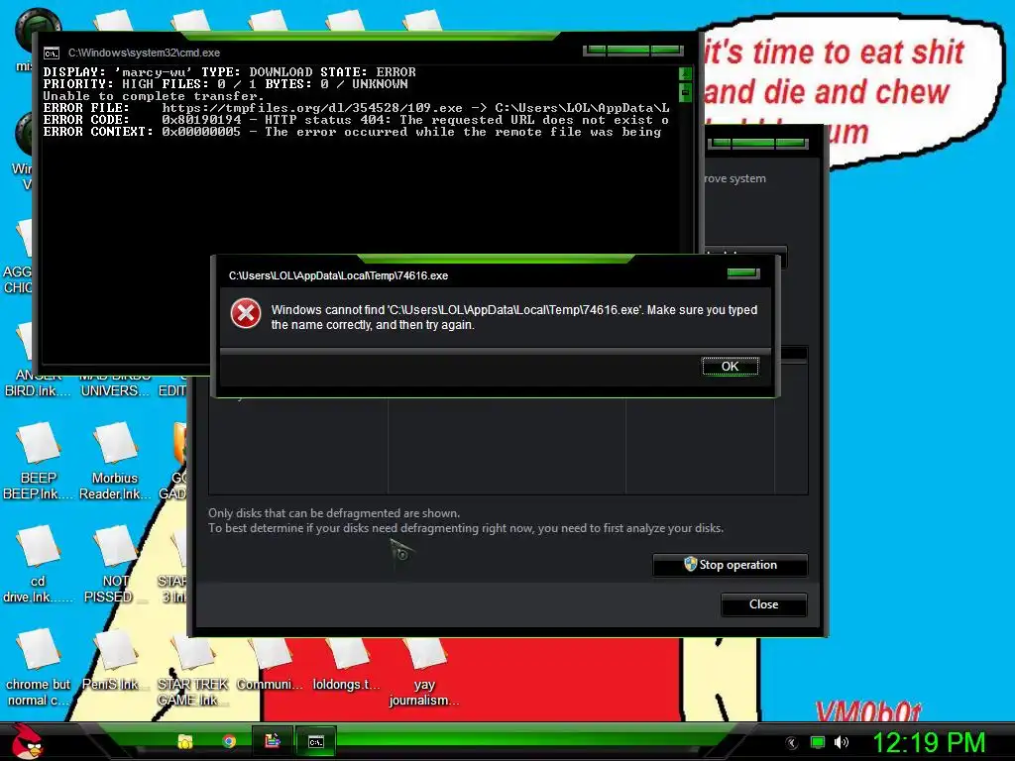Open the Morbius Reader.lnk desktop icon
Image resolution: width=1015 pixels, height=761 pixels.
115,462
